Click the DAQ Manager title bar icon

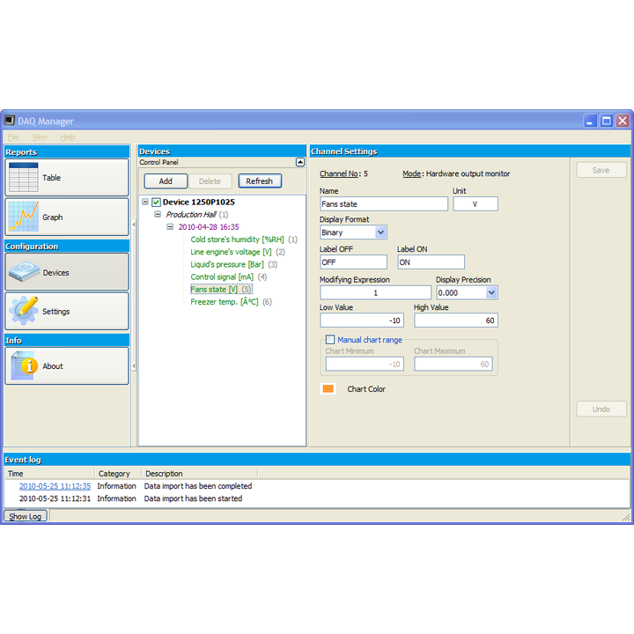point(10,121)
